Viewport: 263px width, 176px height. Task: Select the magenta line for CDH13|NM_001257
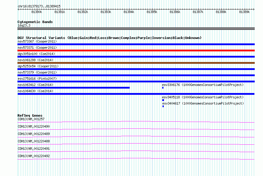pyautogui.click(x=136, y=122)
